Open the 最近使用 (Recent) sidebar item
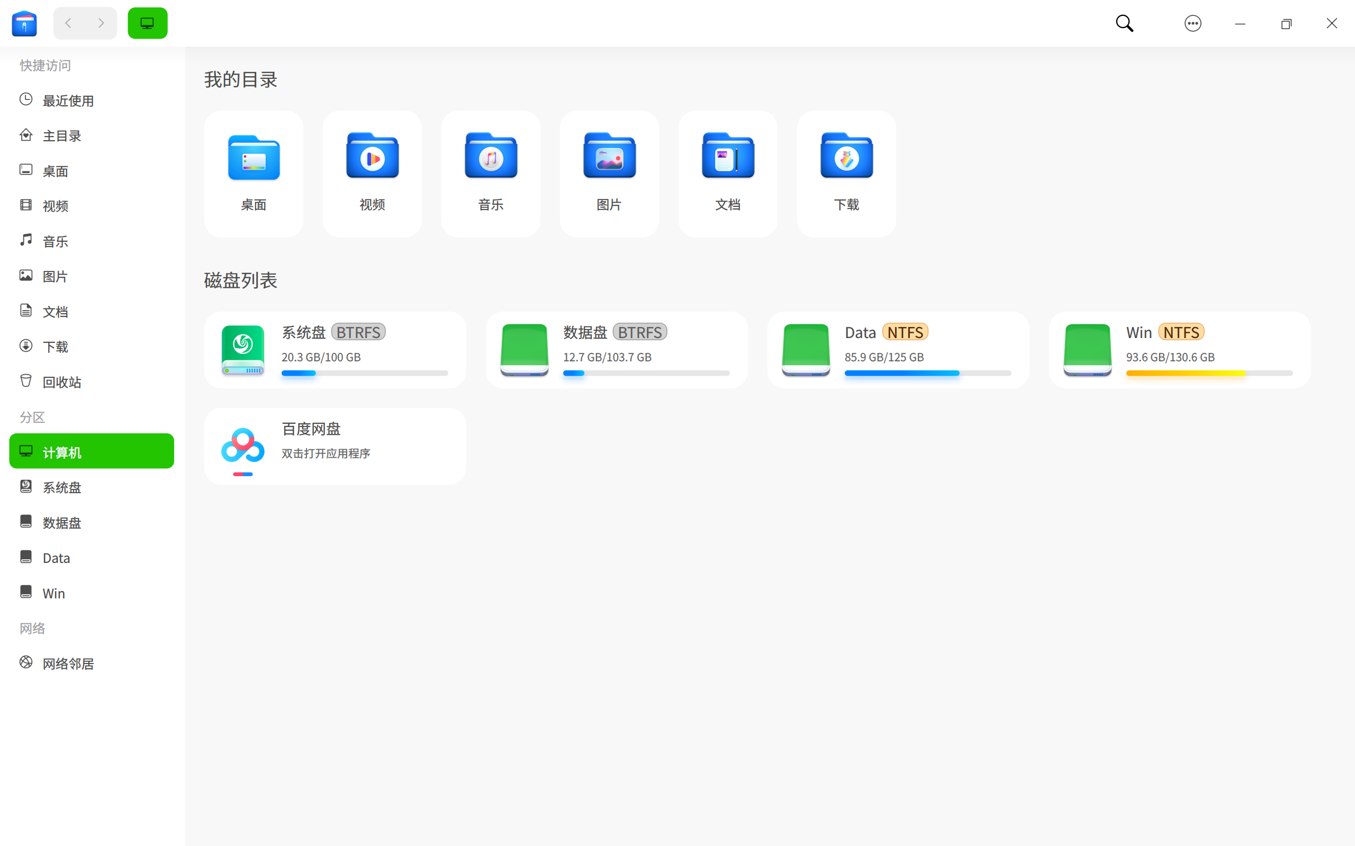The width and height of the screenshot is (1355, 846). pyautogui.click(x=68, y=100)
